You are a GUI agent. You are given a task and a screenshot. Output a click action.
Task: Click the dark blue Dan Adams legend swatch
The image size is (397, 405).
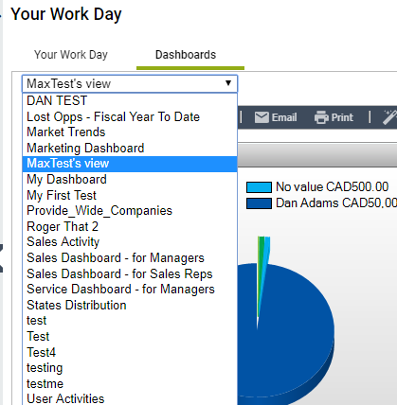(x=259, y=203)
